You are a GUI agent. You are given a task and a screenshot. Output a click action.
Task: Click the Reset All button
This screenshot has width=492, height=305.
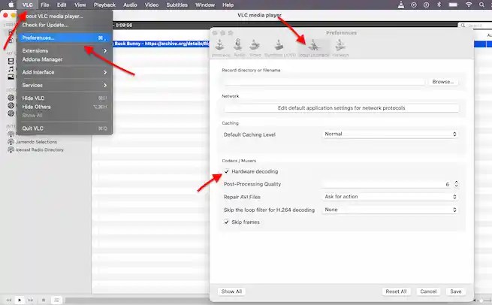[x=396, y=291]
